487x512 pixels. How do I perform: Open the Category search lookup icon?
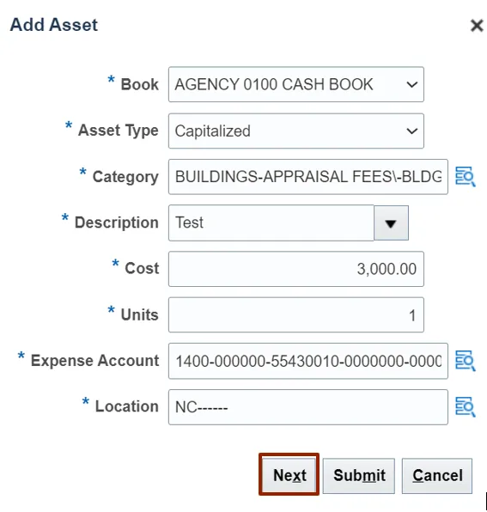[x=466, y=177]
